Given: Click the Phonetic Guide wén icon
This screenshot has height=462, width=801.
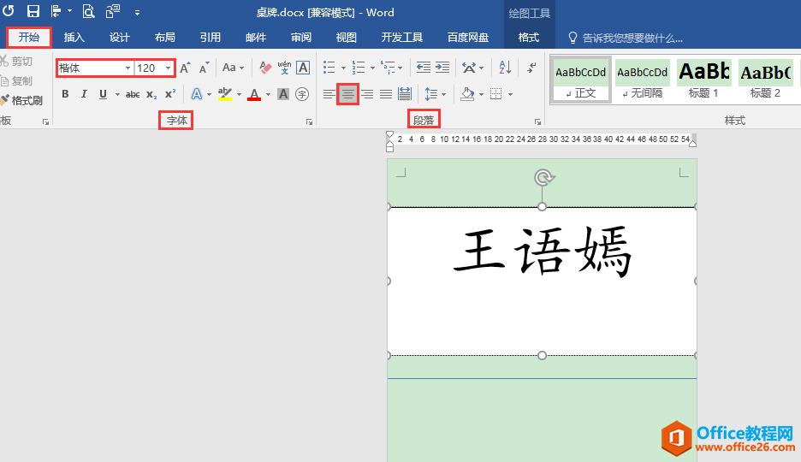Looking at the screenshot, I should tap(284, 68).
